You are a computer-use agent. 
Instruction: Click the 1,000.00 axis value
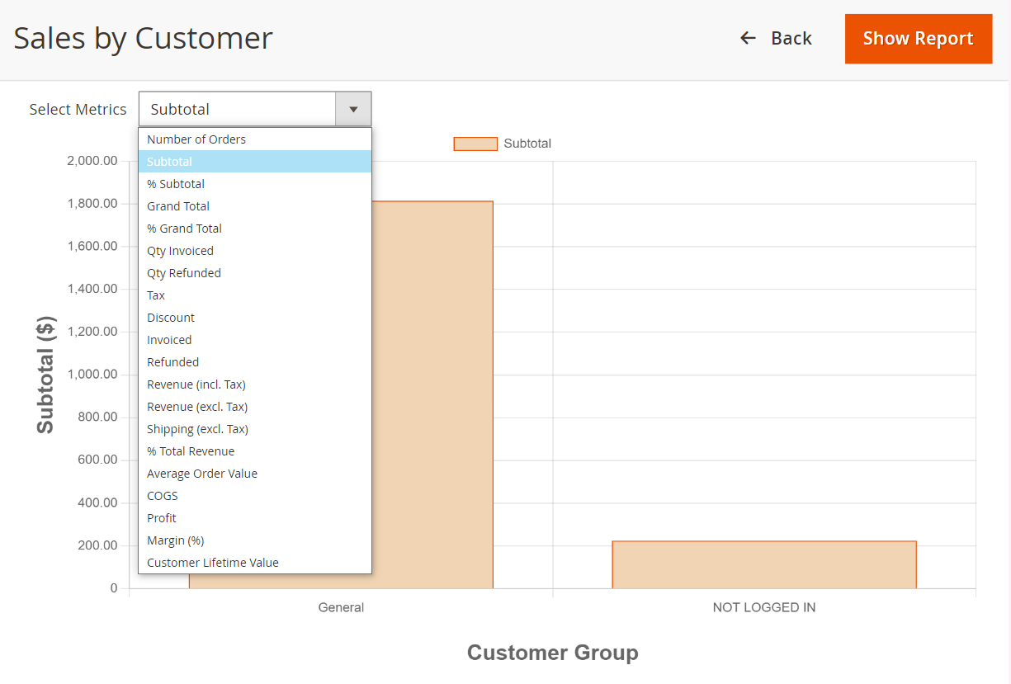92,375
